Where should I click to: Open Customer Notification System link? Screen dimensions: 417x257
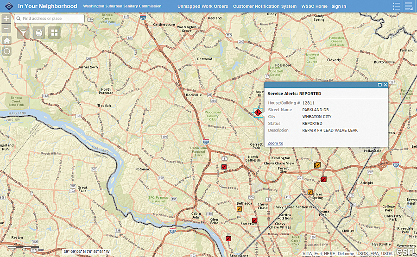click(x=265, y=6)
